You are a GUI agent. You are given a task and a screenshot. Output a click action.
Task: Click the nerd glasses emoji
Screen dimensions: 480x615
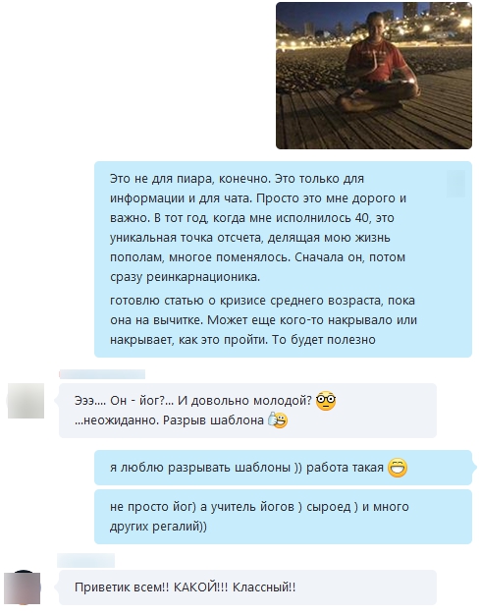click(x=326, y=401)
